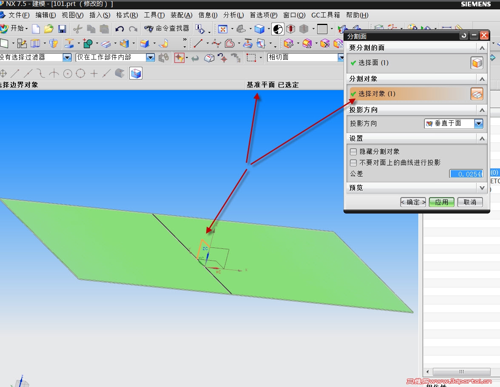Screen dimensions: 500x387
Task: Expand the 预览 section
Action: (x=482, y=188)
